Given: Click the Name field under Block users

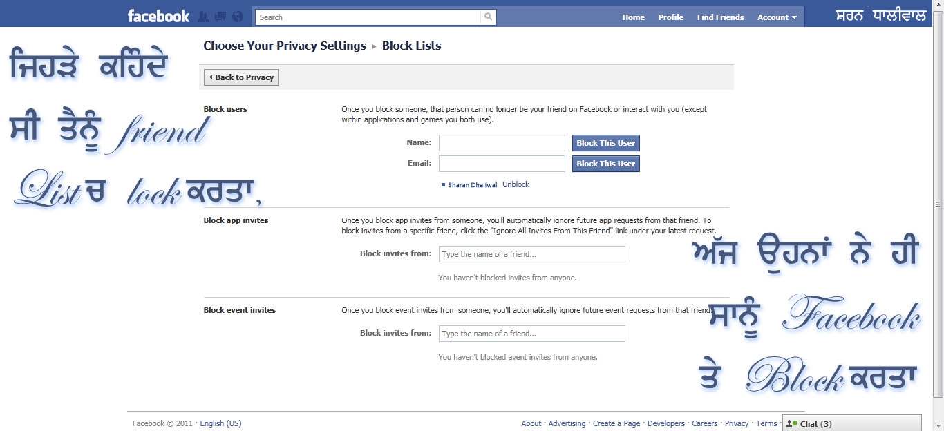Looking at the screenshot, I should 502,143.
